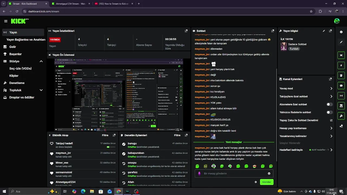Open the hamburger menu next to the KICK logo
This screenshot has height=195, width=347.
point(6,21)
